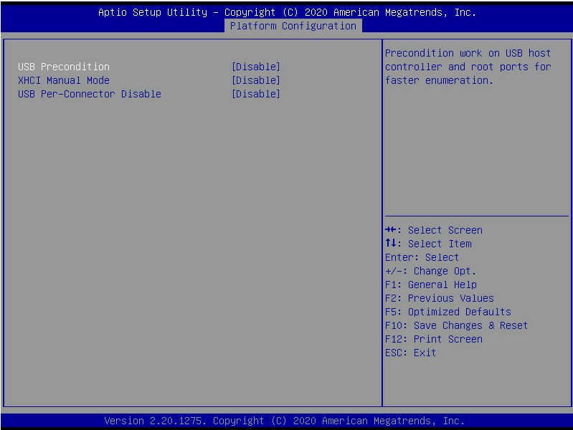This screenshot has height=430, width=573.
Task: Click the +/-: Change Opt. hint
Action: [x=430, y=271]
